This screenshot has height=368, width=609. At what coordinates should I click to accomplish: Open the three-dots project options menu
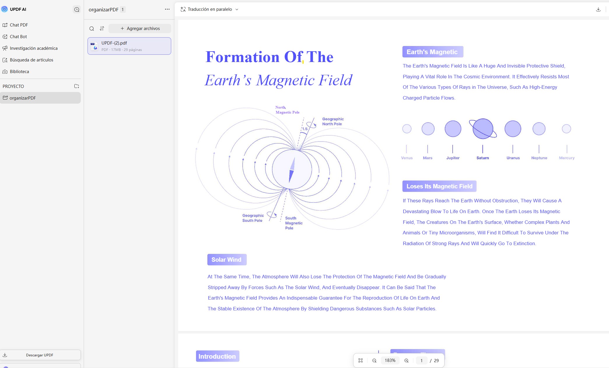167,9
